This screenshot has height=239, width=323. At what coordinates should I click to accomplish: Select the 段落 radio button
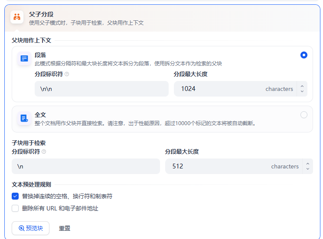(x=304, y=55)
